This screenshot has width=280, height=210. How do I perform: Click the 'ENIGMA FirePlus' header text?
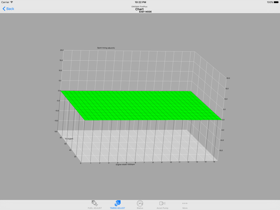pos(139,7)
